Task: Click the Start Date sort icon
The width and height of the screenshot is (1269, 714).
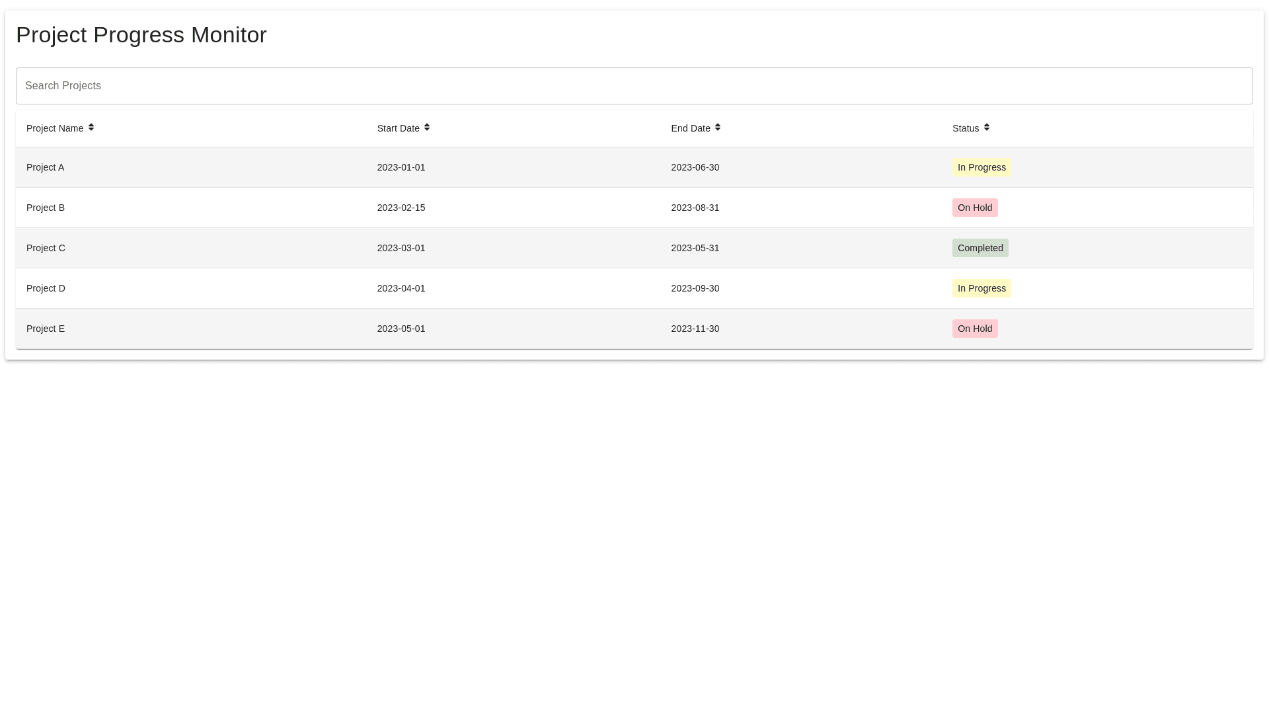Action: click(x=427, y=128)
